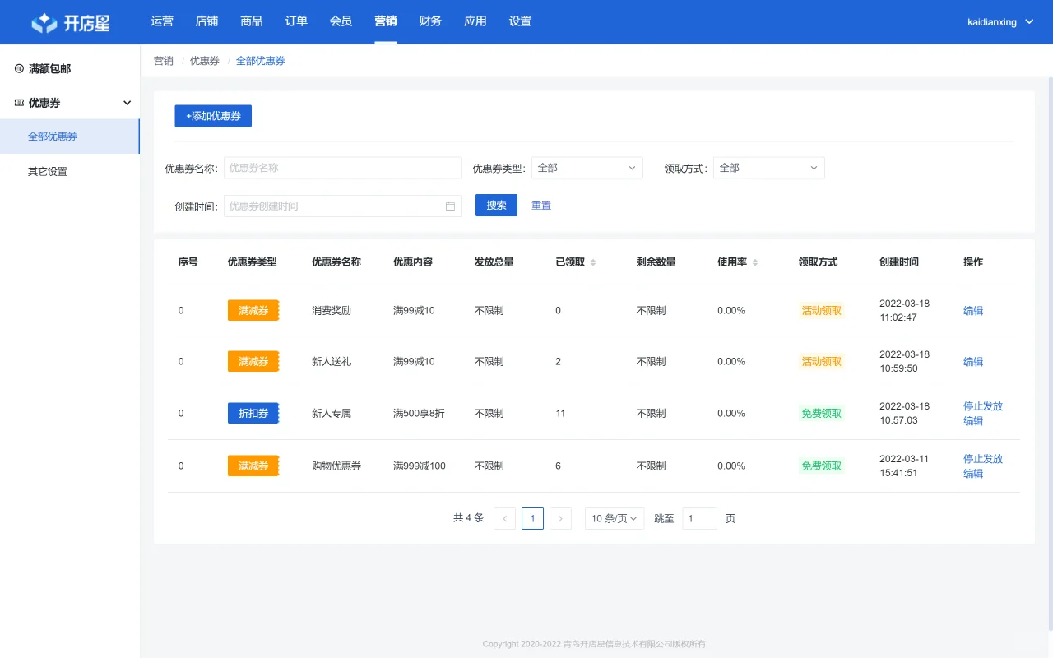1053x658 pixels.
Task: Open the 优惠券类型 dropdown
Action: coord(587,167)
